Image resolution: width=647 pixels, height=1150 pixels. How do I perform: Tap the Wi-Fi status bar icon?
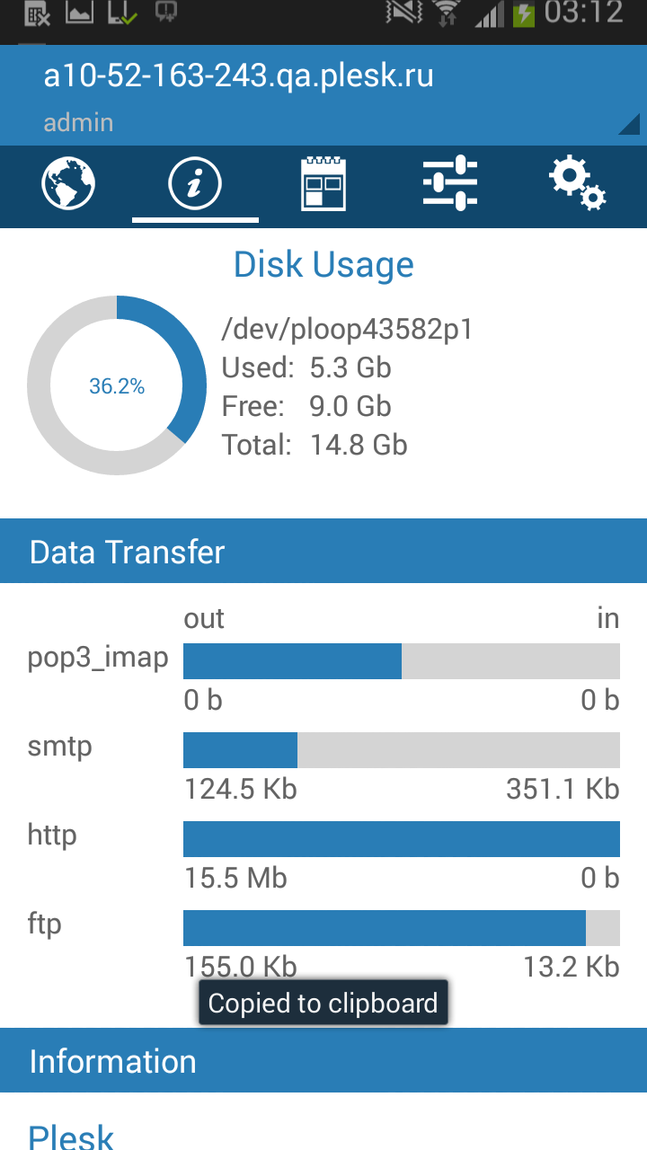447,13
